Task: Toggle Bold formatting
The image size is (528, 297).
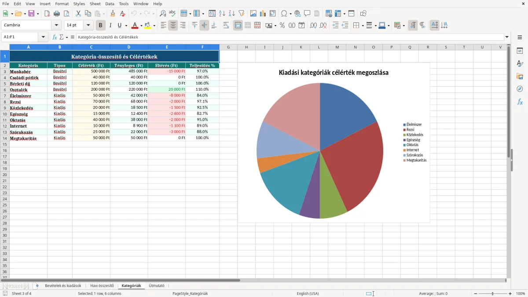Action: pos(101,26)
